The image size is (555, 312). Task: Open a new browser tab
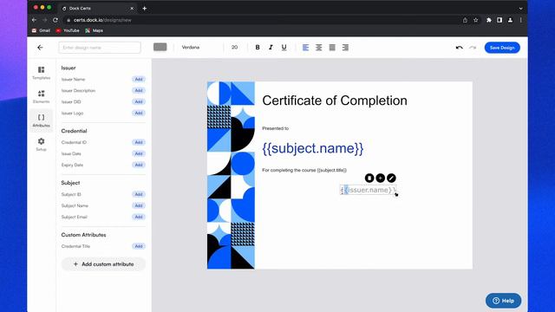145,8
